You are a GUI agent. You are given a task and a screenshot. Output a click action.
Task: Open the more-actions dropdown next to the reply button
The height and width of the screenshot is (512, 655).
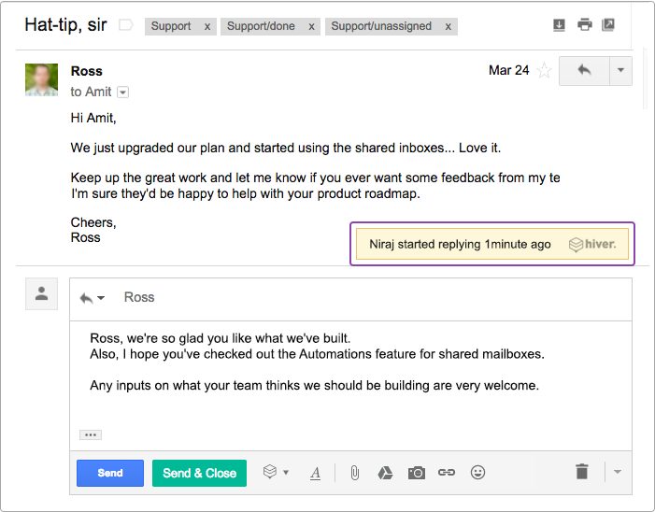coord(620,71)
